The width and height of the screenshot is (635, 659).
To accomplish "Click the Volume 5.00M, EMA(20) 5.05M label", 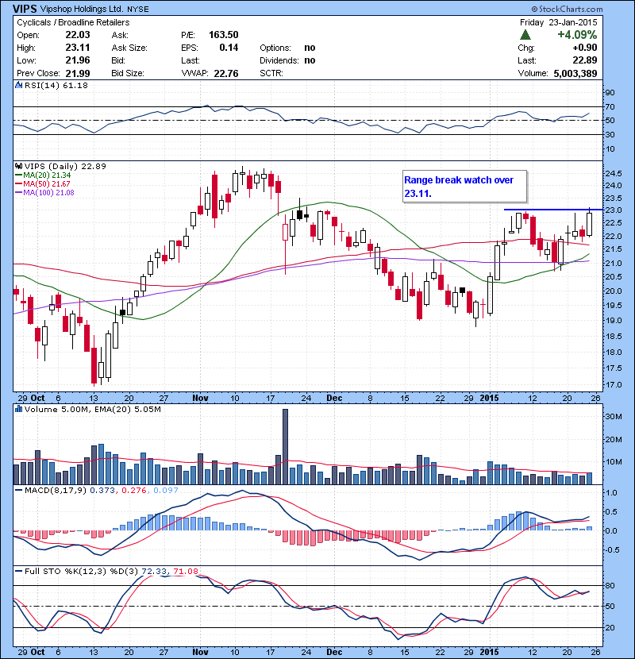I will tap(92, 409).
